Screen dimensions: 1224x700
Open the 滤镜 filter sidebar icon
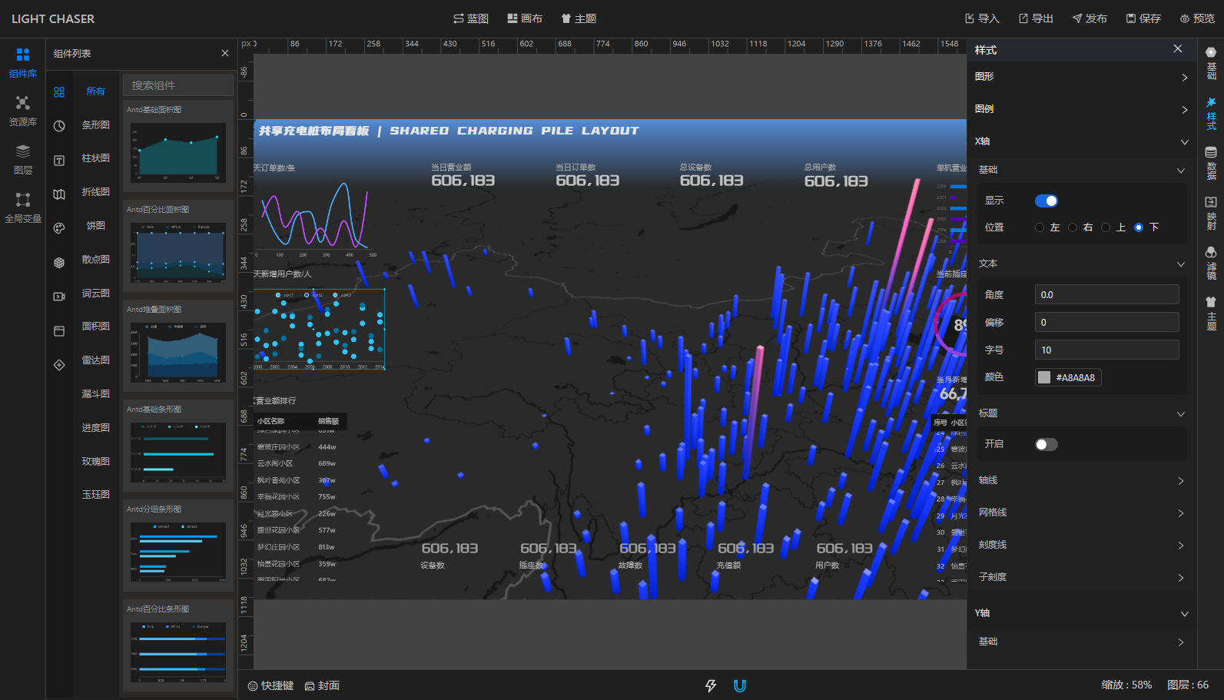[1211, 263]
